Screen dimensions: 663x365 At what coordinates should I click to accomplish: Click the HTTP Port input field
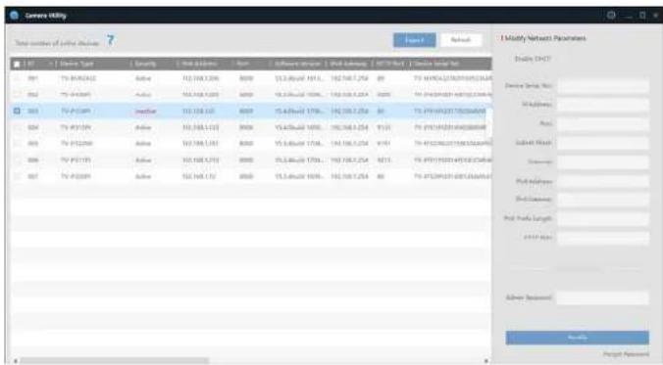[603, 238]
